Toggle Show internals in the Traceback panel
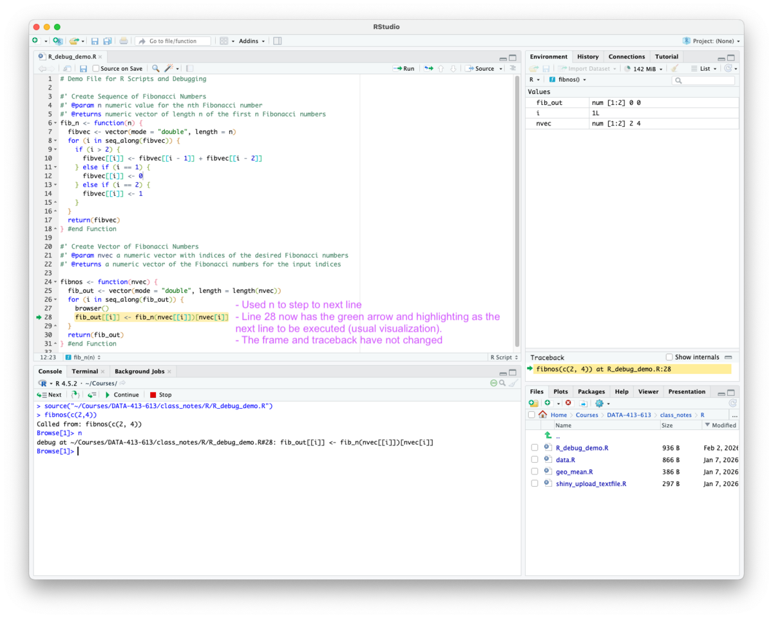 pos(669,357)
